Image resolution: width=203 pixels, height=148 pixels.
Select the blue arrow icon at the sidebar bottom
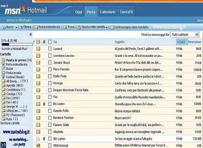(3, 145)
